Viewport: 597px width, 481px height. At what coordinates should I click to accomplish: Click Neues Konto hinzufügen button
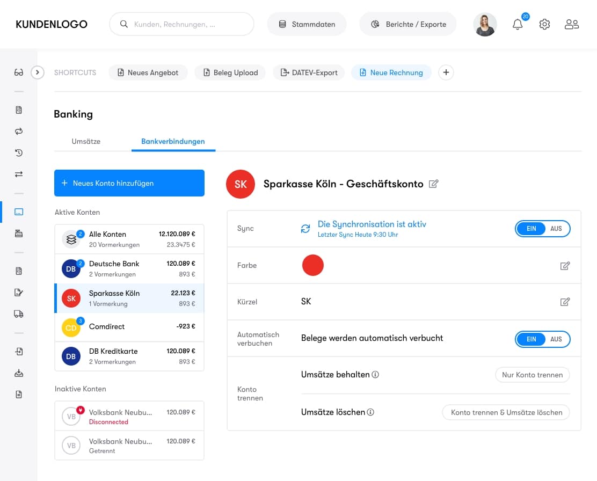[129, 183]
